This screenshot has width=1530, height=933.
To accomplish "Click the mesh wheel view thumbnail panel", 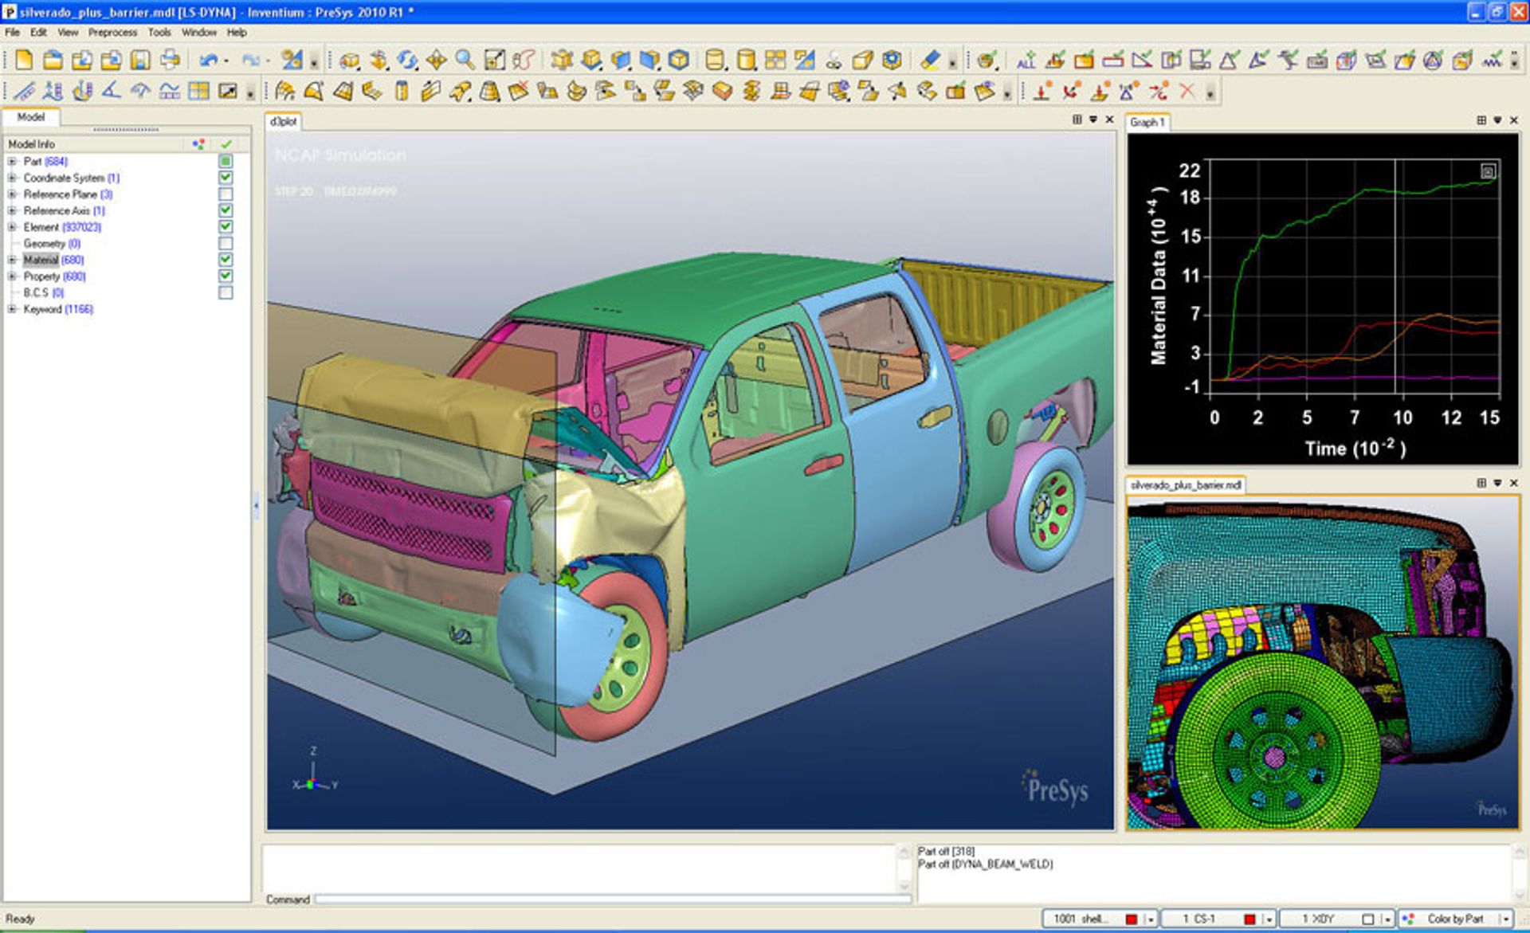I will pos(1323,662).
